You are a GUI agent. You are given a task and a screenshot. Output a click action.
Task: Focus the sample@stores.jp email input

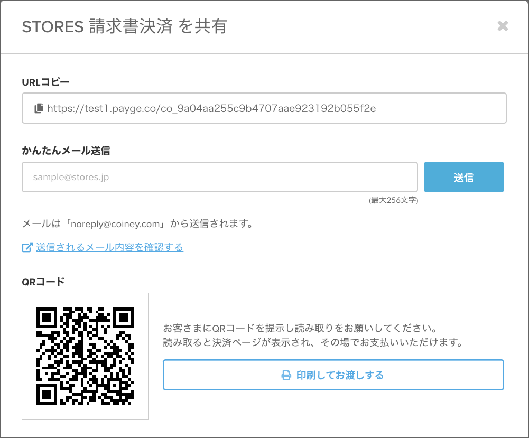(220, 177)
